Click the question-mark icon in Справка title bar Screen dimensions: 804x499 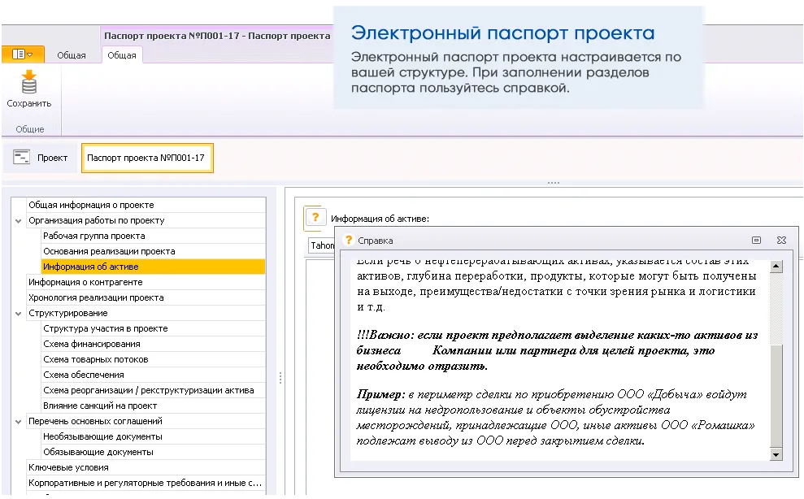point(349,240)
